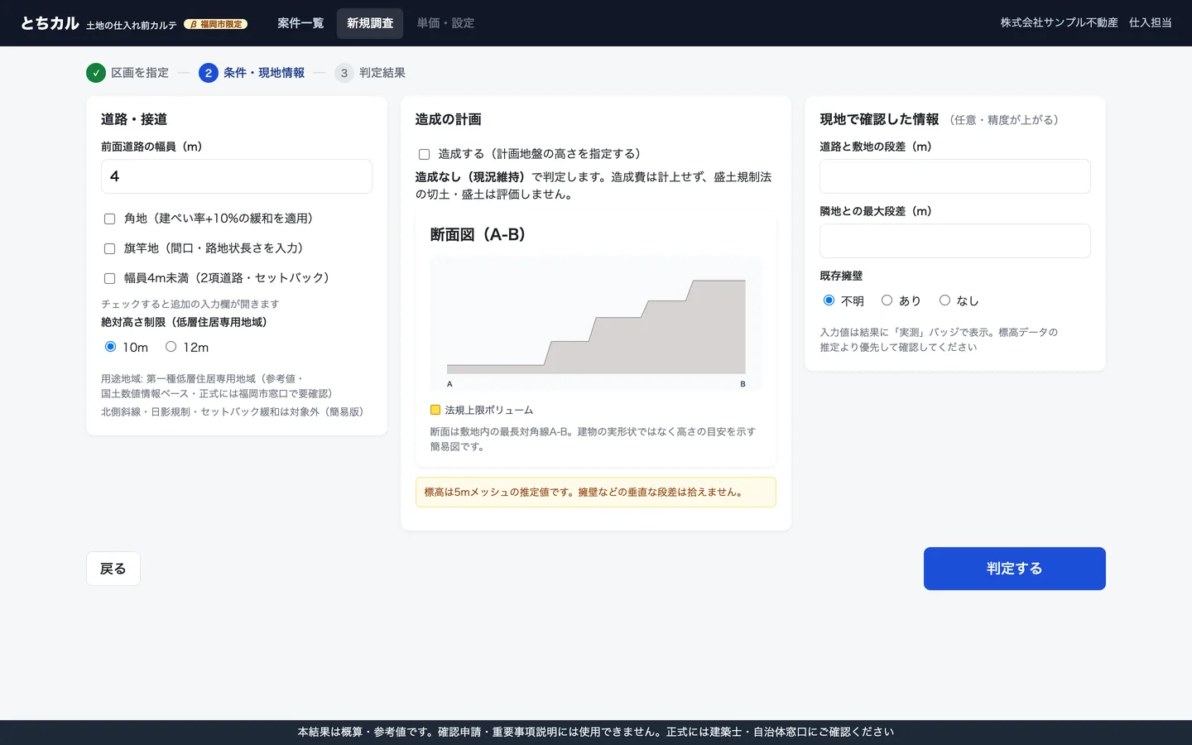The image size is (1192, 745).
Task: Toggle the 幅員4m未満 checkbox
Action: tap(109, 278)
